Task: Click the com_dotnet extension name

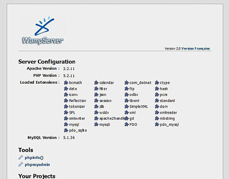Action: pos(140,83)
